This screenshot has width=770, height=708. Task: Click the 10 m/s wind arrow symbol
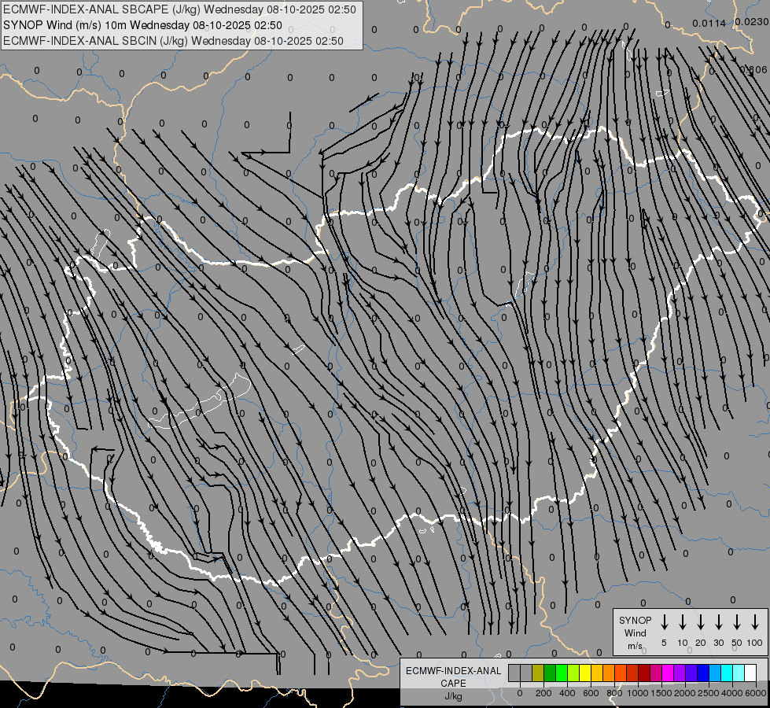[682, 622]
